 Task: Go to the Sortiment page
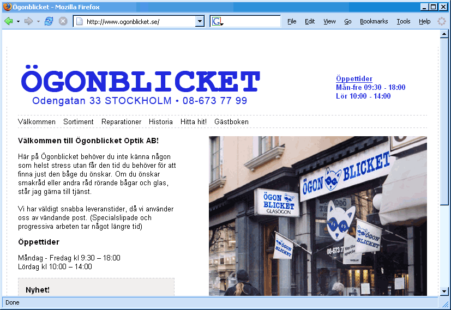click(x=79, y=121)
